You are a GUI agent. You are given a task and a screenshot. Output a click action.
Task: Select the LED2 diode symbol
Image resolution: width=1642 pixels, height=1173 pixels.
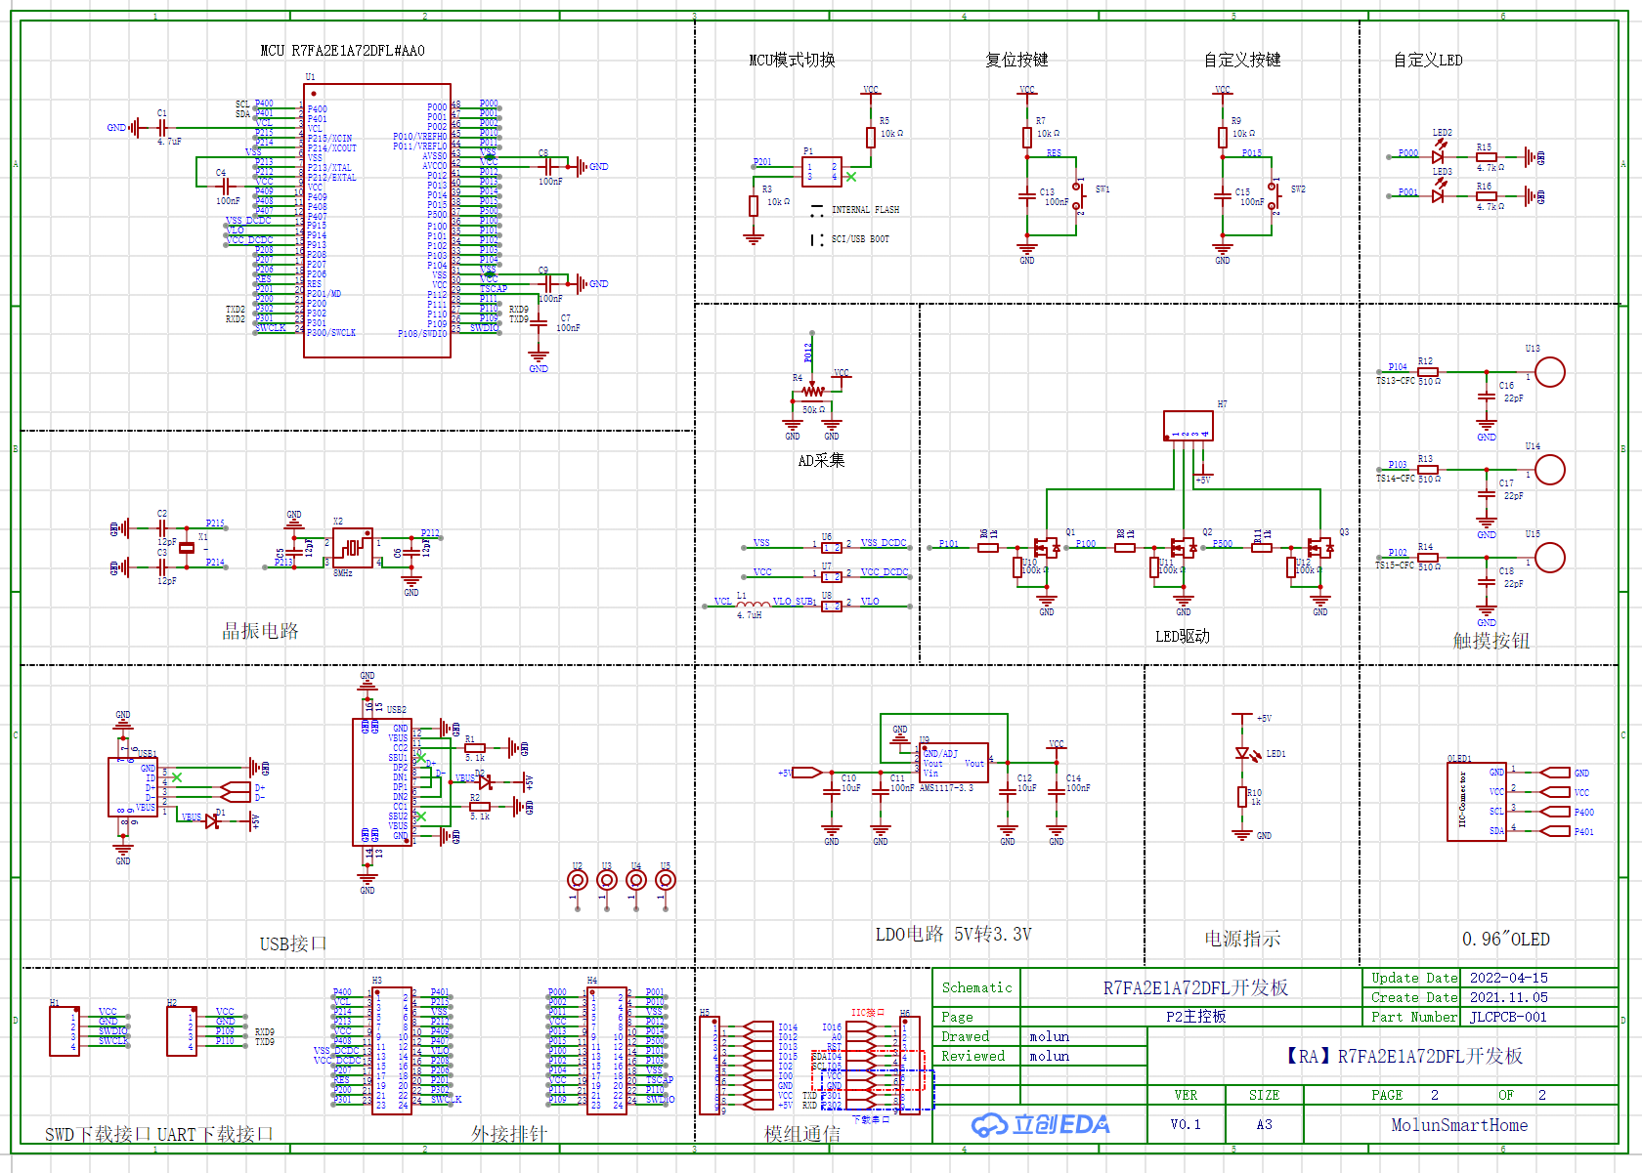1439,156
